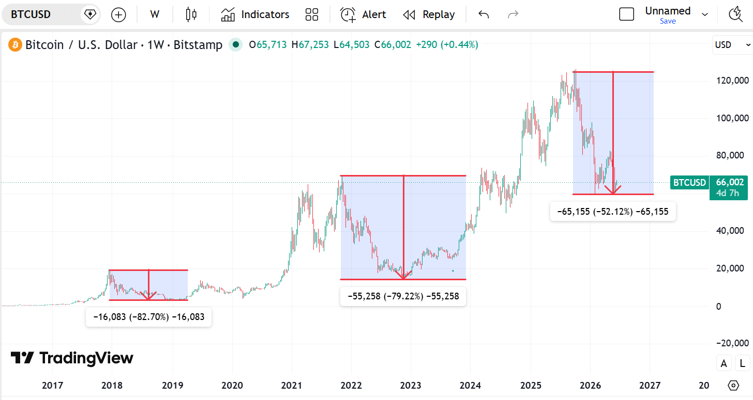Viewport: 753px width, 400px height.
Task: Create an Alert from the toolbar
Action: 363,14
